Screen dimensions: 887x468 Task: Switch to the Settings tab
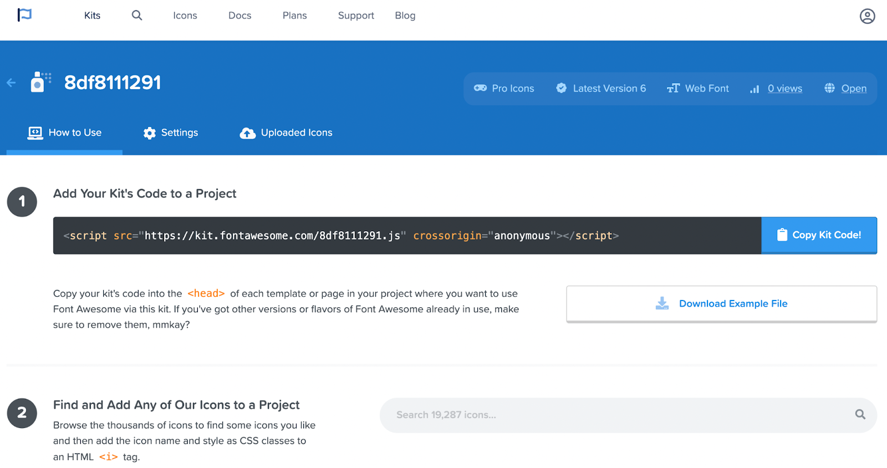click(x=171, y=133)
